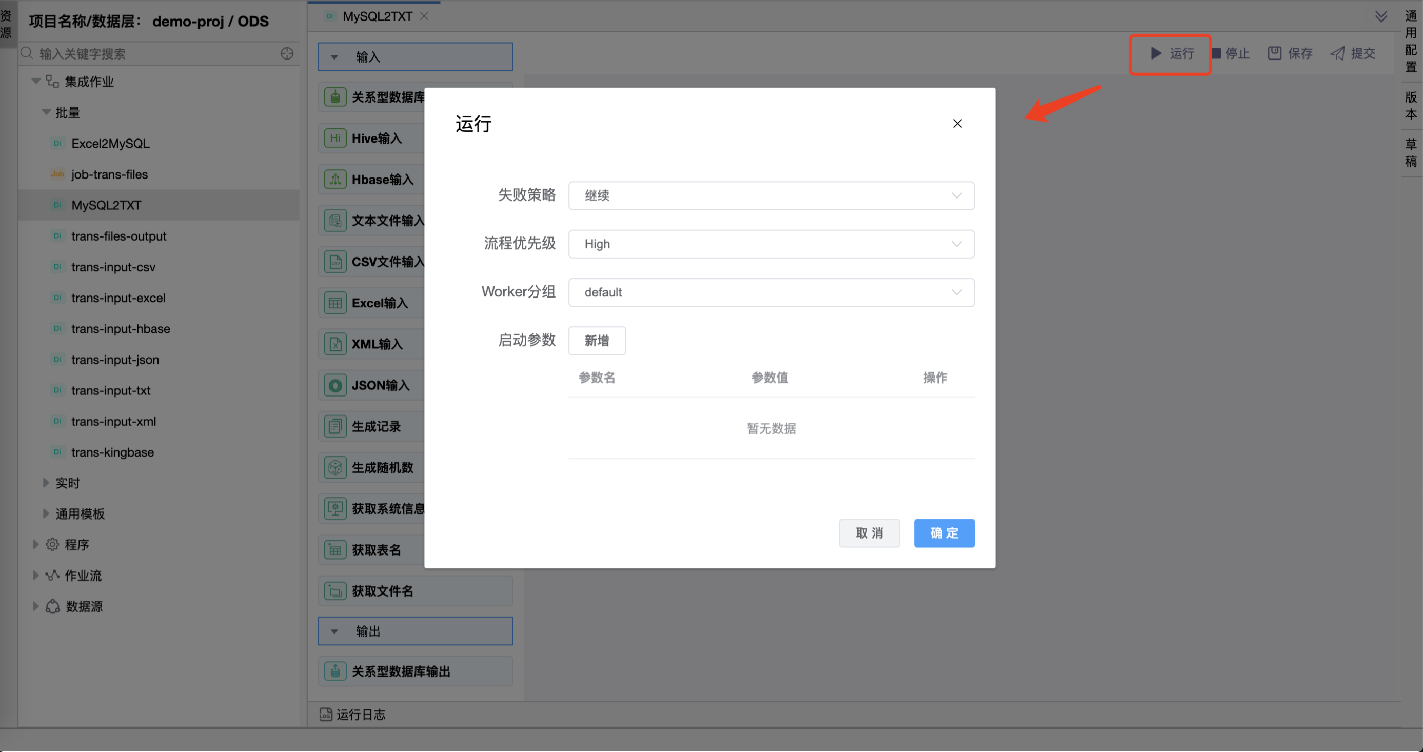The height and width of the screenshot is (752, 1423).
Task: Select the MySQL2TXT editor tab
Action: [x=376, y=16]
